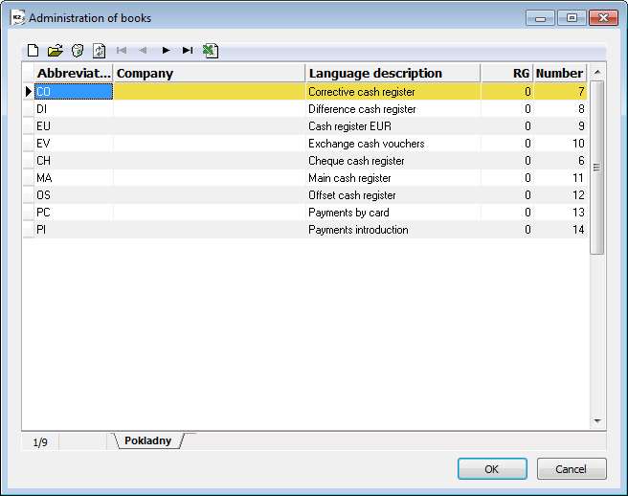The width and height of the screenshot is (628, 496).
Task: Click 'Cash register EUR' description
Action: coord(349,126)
